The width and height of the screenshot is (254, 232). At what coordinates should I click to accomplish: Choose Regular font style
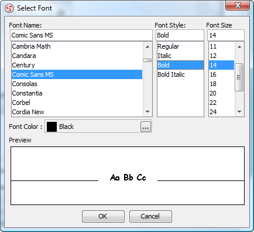pos(180,46)
